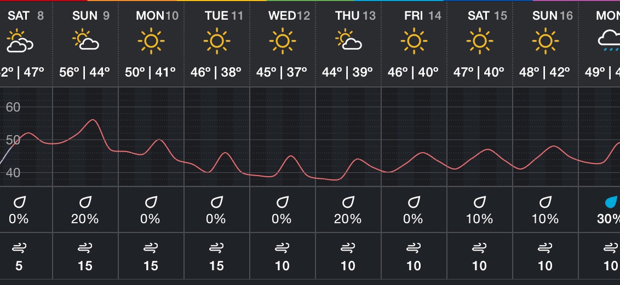The width and height of the screenshot is (620, 285).
Task: Click the 60 degree label on the graph axis
Action: [13, 107]
